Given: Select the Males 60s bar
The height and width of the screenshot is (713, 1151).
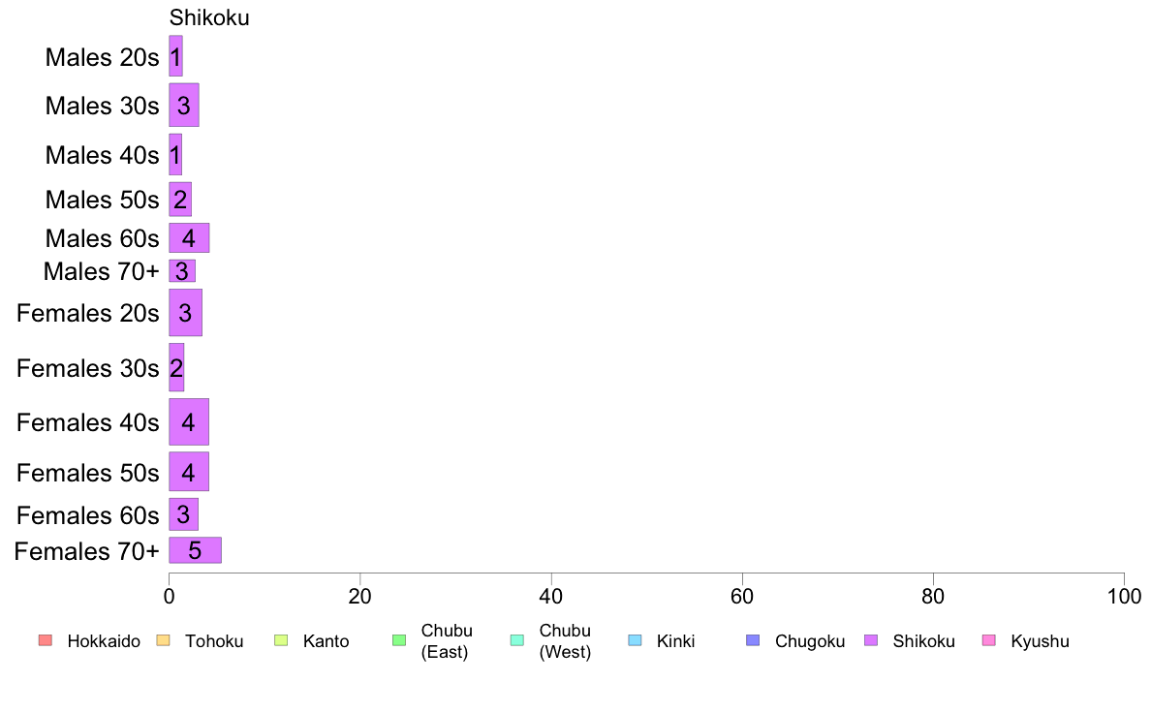Looking at the screenshot, I should (x=189, y=238).
